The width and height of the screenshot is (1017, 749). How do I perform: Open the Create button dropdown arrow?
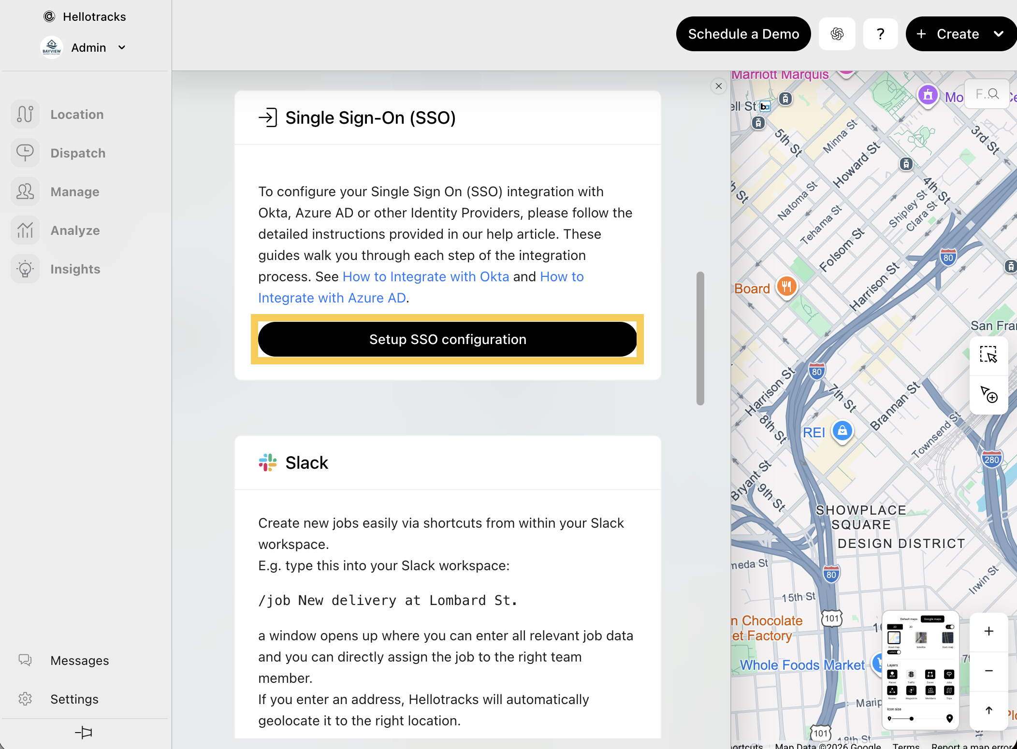coord(999,34)
